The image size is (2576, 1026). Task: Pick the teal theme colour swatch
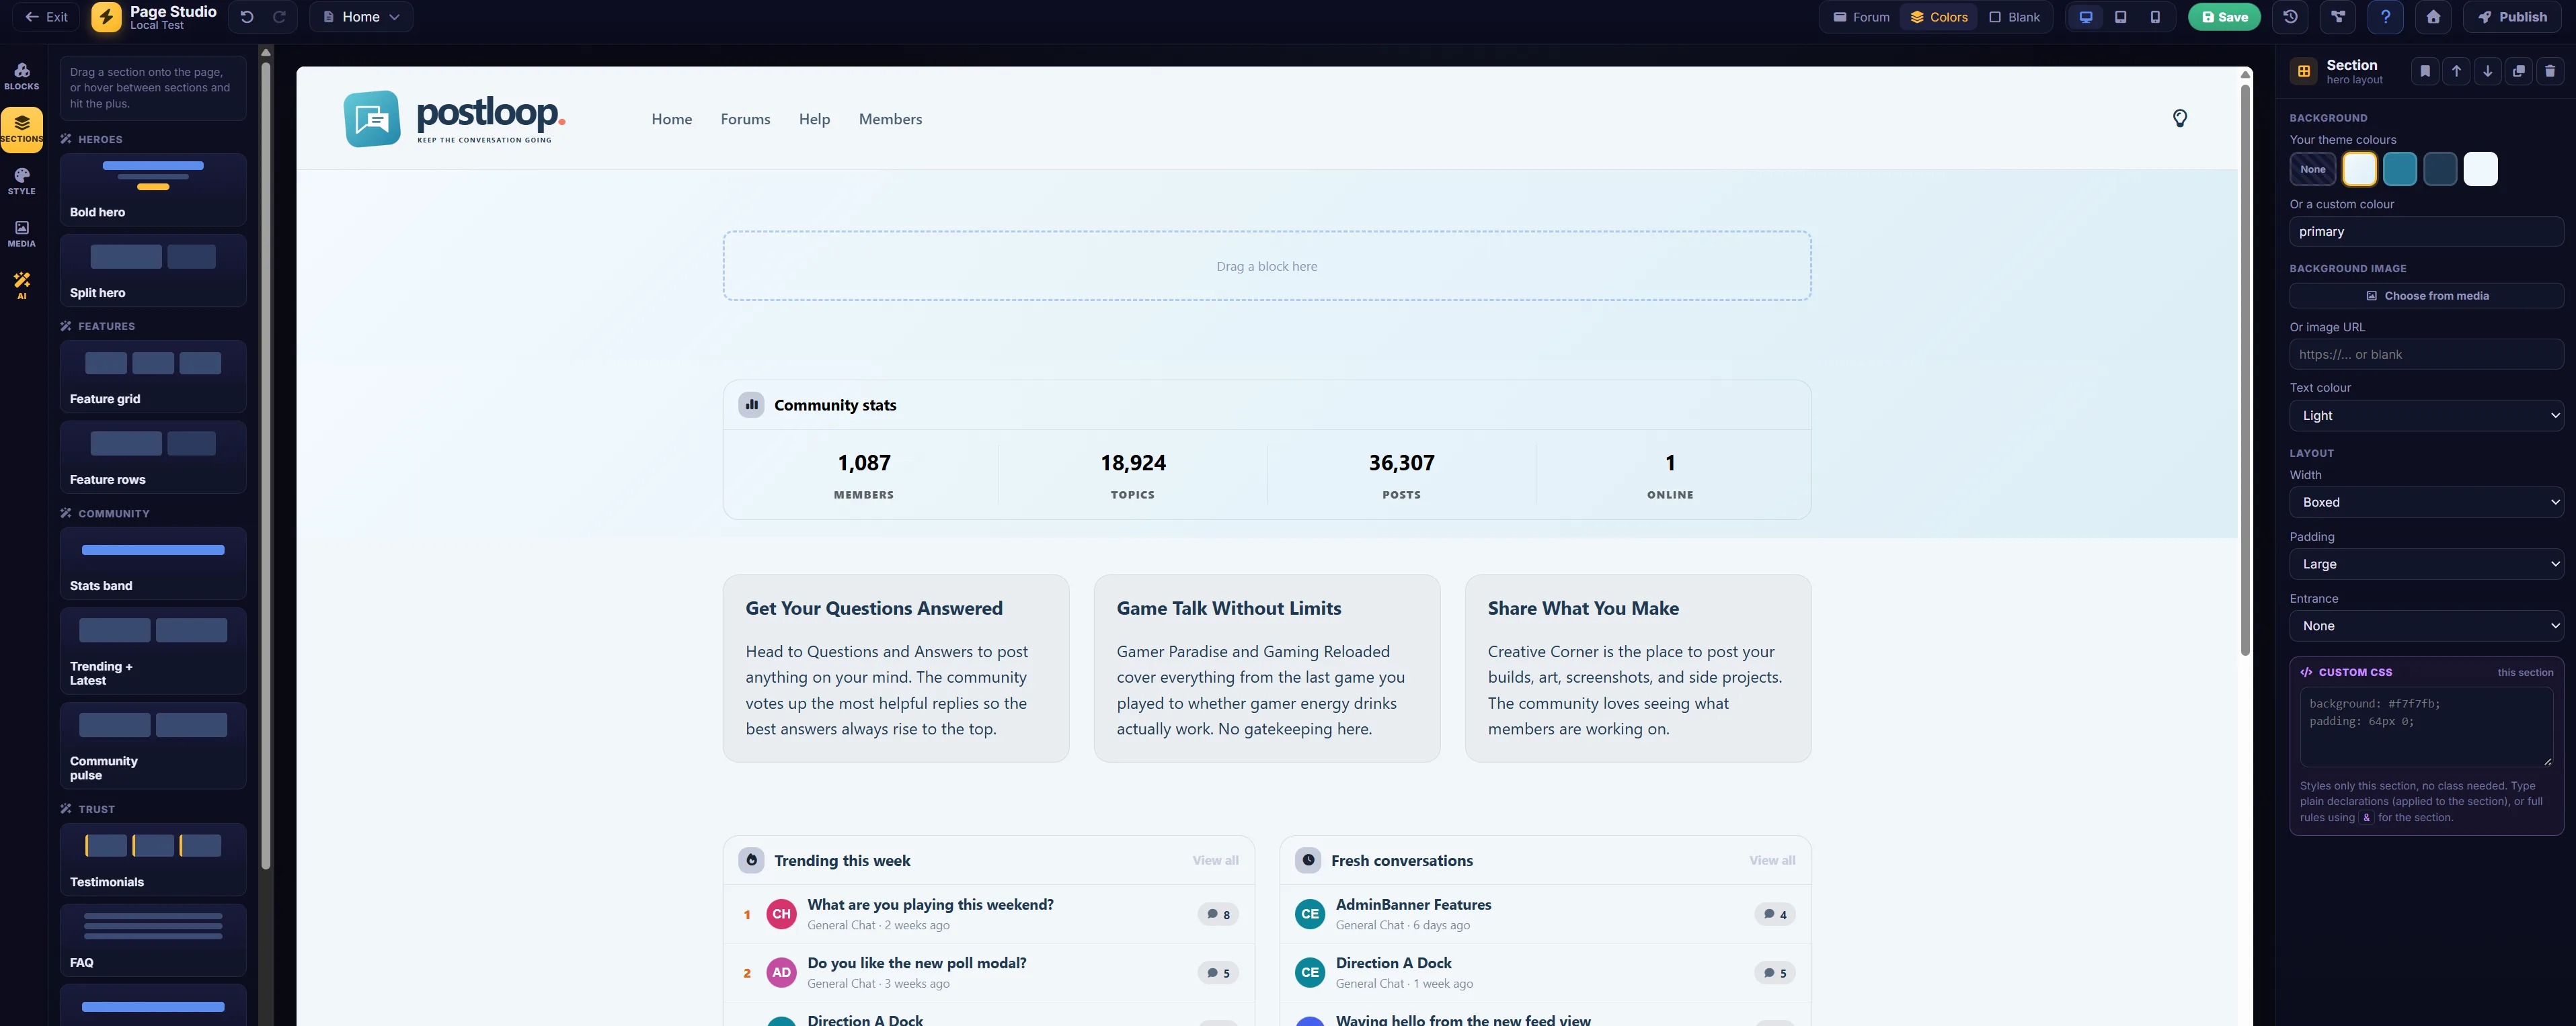click(x=2399, y=169)
